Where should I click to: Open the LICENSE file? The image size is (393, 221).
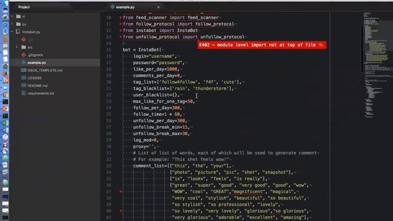point(34,78)
